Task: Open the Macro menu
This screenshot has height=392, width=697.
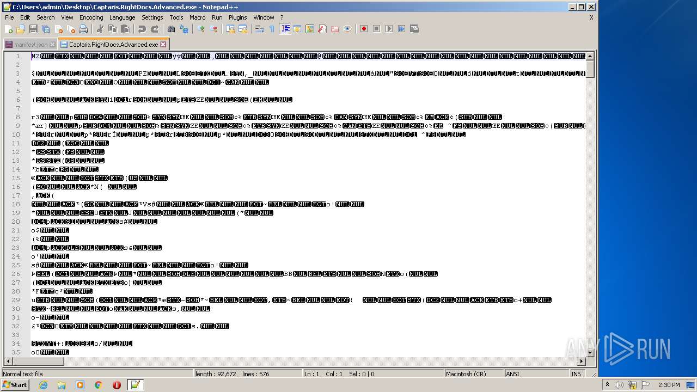Action: [x=197, y=17]
